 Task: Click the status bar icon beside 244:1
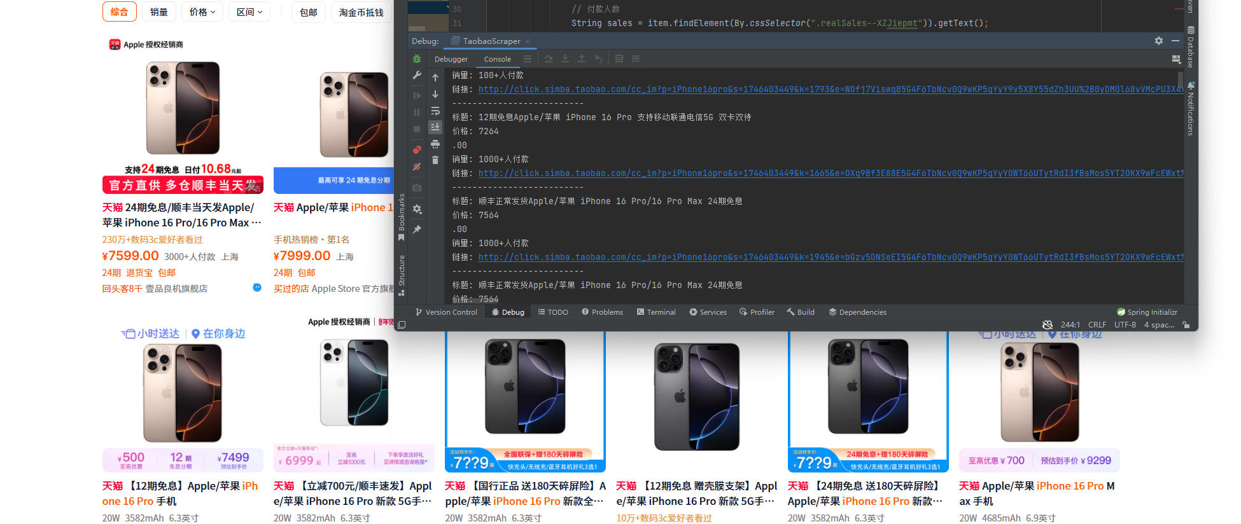coord(1048,325)
